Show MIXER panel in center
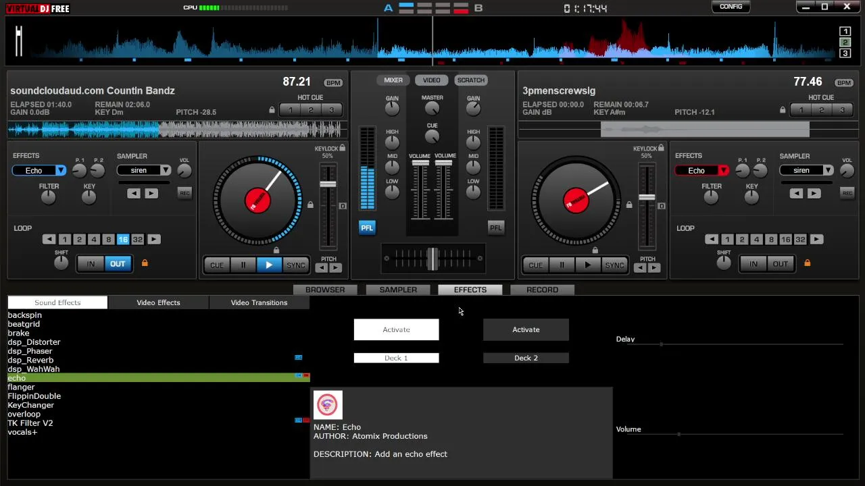This screenshot has height=486, width=865. (393, 80)
